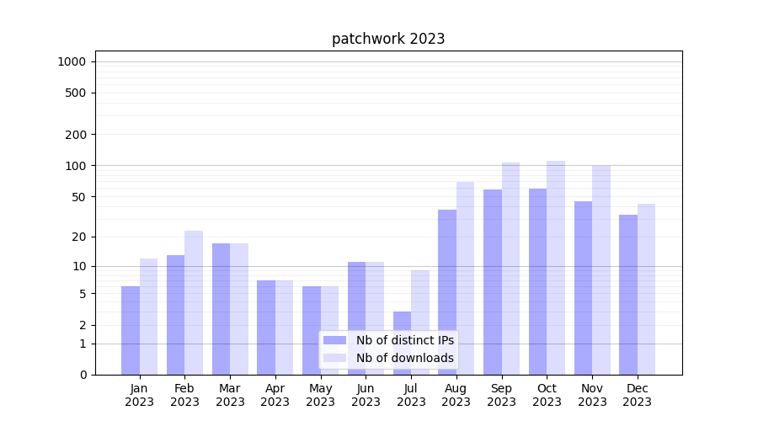Click the 'Jun 2023' x-axis label

point(366,395)
